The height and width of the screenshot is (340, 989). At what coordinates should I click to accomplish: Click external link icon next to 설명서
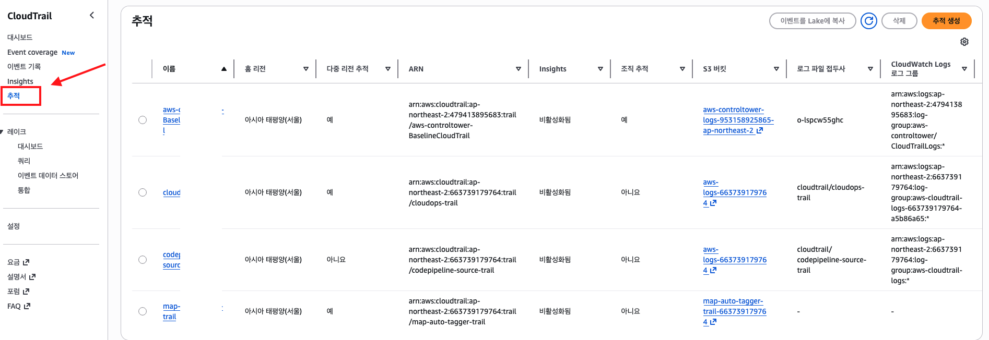[x=32, y=277]
